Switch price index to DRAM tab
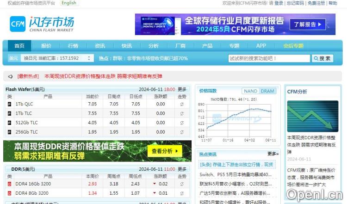This screenshot has height=204, width=347. point(267,91)
